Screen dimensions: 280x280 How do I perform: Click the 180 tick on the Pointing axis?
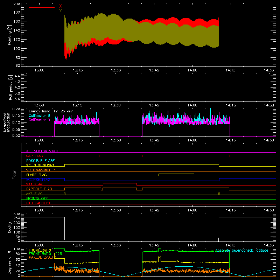pos(17,12)
